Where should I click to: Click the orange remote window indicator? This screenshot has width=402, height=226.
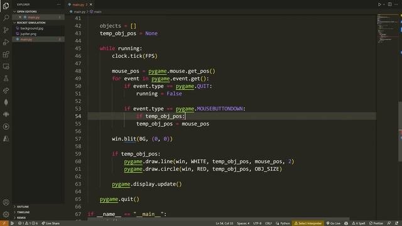click(x=4, y=223)
